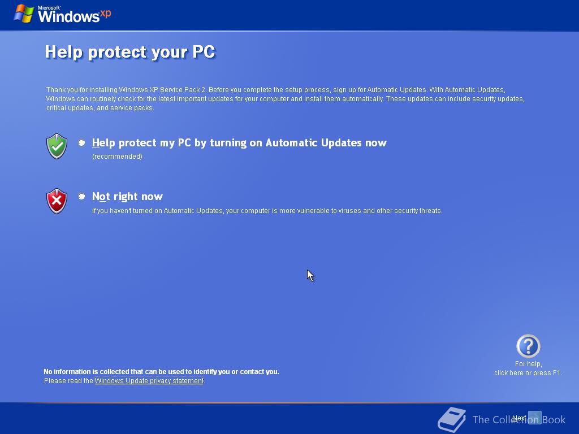Click the vulnerability warning text under Not right now
579x434 pixels.
point(267,211)
